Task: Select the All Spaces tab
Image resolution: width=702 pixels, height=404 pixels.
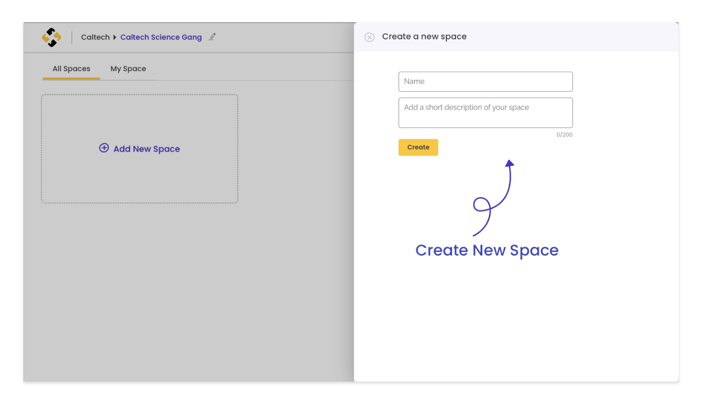Action: [71, 68]
